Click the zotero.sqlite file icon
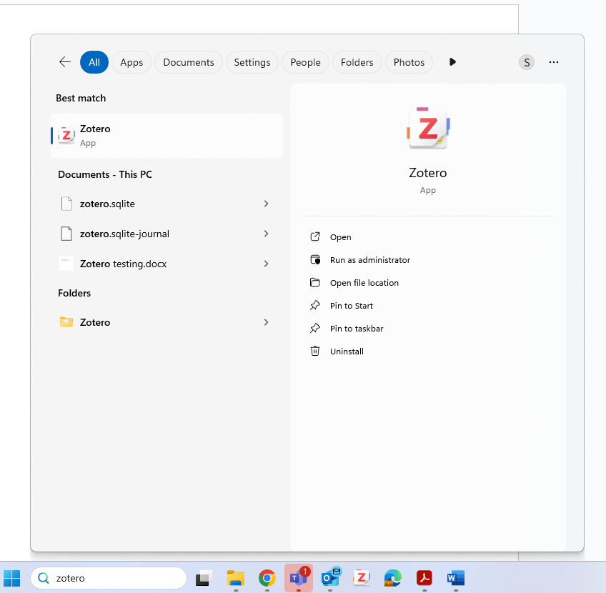This screenshot has height=593, width=606. click(66, 204)
